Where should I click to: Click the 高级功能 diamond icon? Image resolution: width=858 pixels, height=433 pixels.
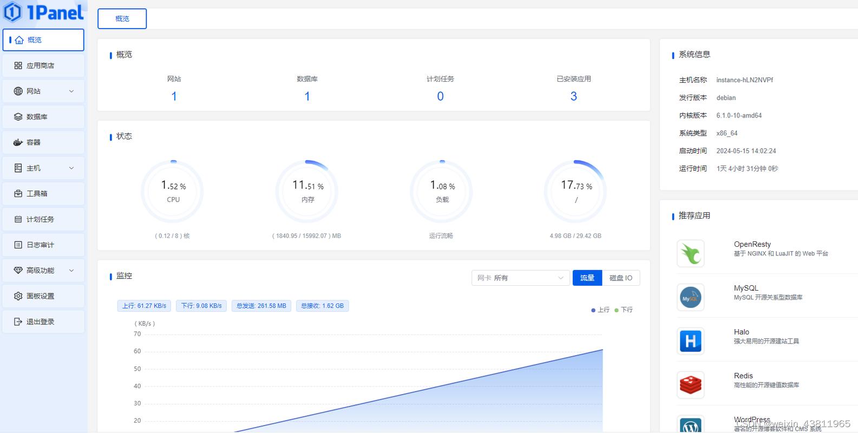click(x=18, y=270)
